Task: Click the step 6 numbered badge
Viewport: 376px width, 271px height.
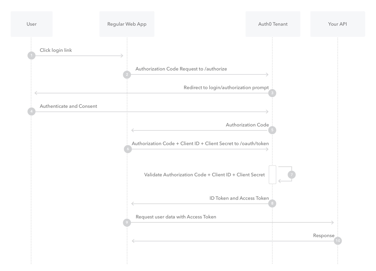Action: coord(128,149)
